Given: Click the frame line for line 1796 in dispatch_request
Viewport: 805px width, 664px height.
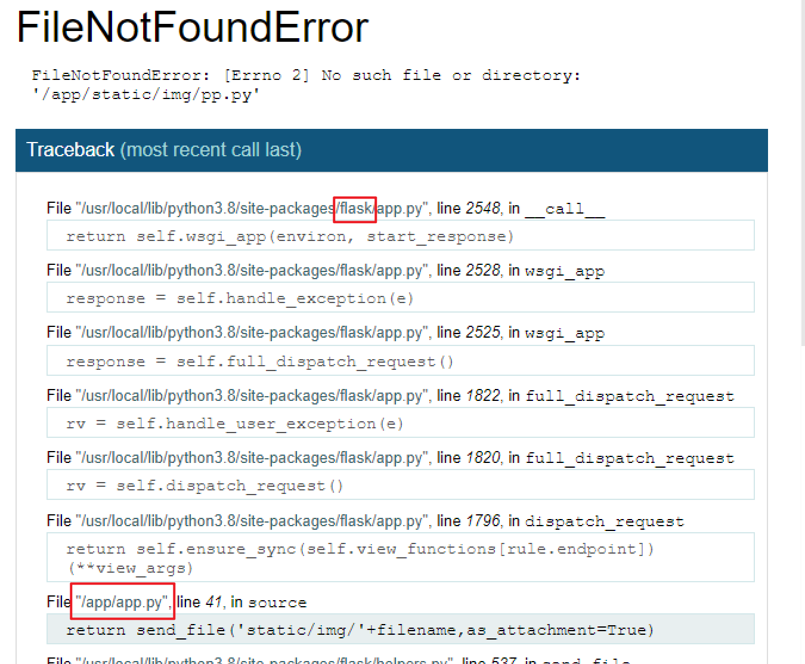Looking at the screenshot, I should (365, 521).
